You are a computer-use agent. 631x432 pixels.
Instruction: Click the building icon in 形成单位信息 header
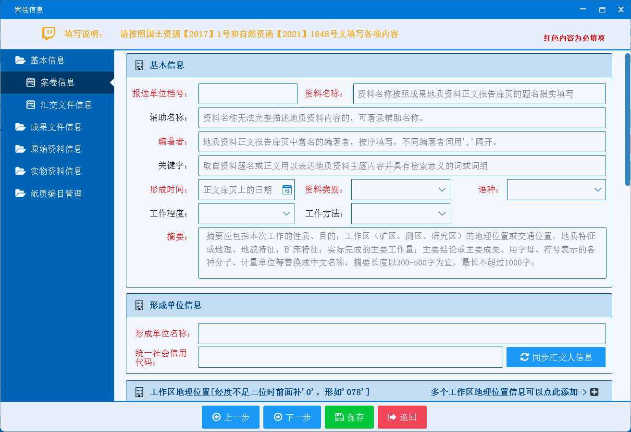pos(139,305)
